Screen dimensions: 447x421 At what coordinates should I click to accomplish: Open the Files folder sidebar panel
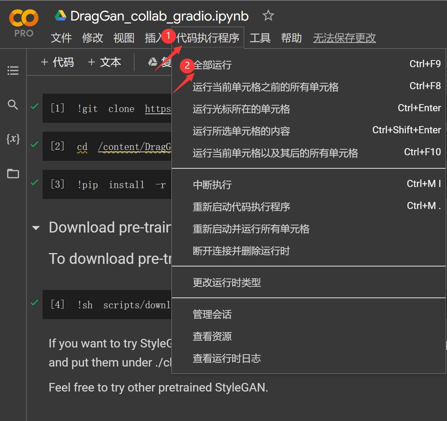coord(13,173)
